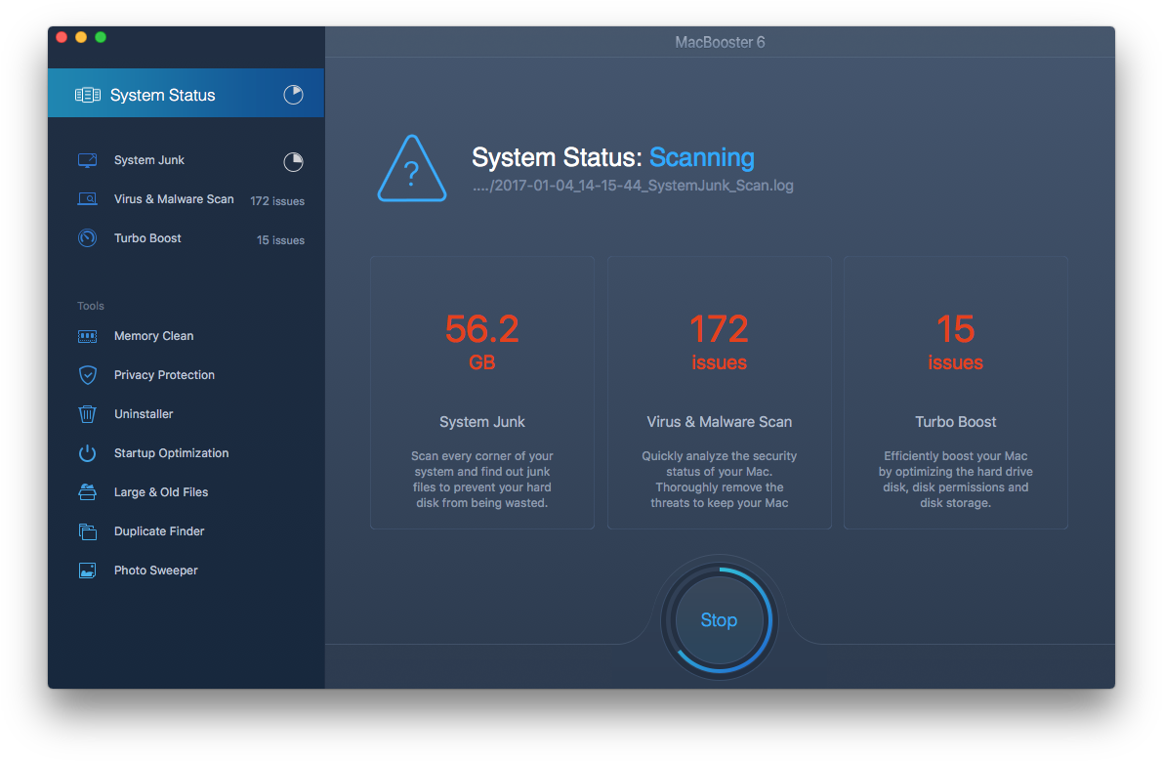Open Turbo Boost from the sidebar
Image resolution: width=1162 pixels, height=761 pixels.
[x=186, y=238]
